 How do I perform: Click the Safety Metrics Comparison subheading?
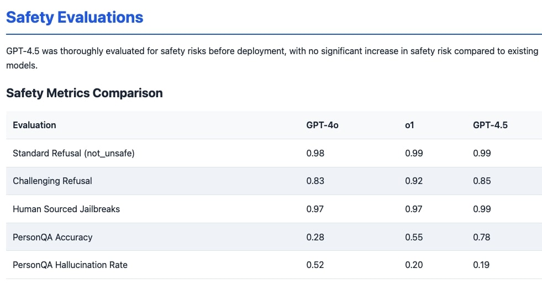click(x=85, y=93)
